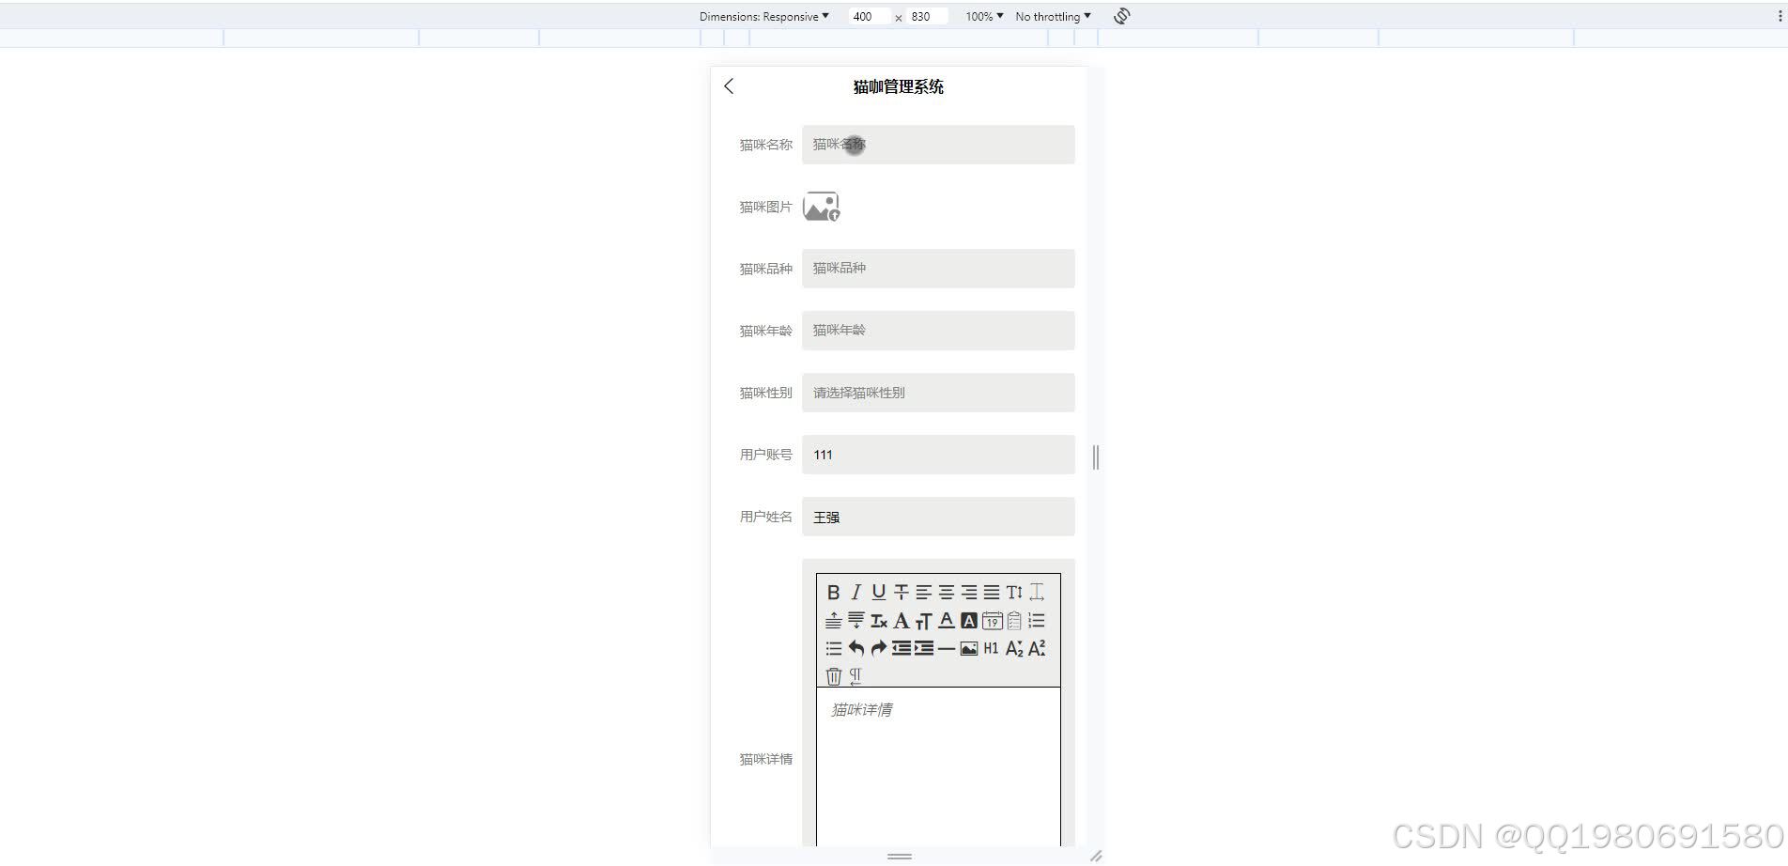Toggle bold in the 猫咪详情 editor
This screenshot has width=1788, height=866.
tap(834, 592)
